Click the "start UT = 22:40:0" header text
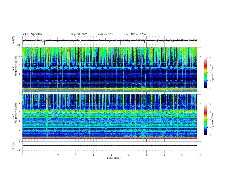Image resolution: width=225 pixels, height=174 pixels. [137, 34]
